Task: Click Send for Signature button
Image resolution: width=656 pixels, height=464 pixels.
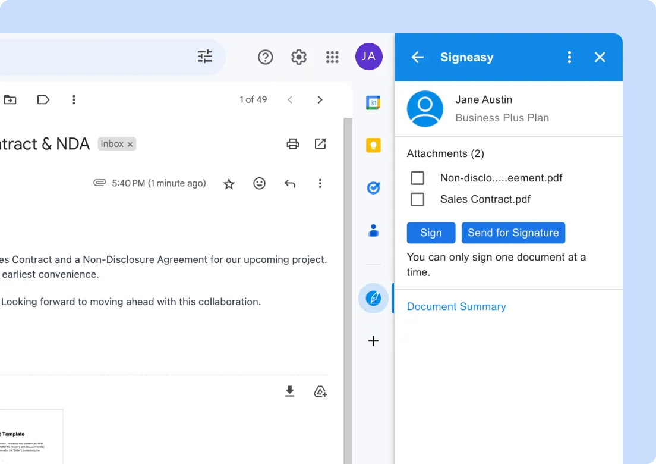Action: [513, 233]
